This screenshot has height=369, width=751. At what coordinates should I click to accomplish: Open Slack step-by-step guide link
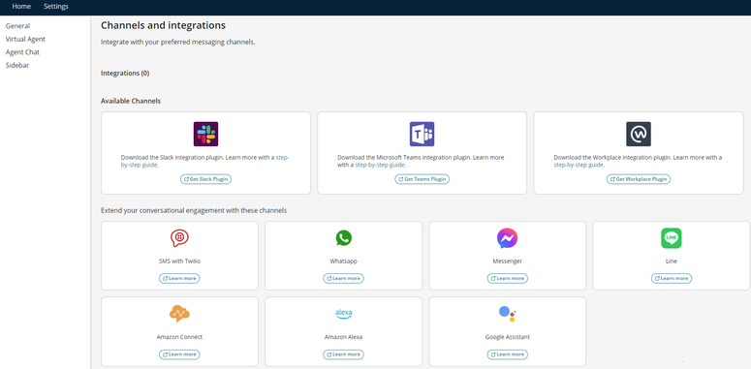[205, 161]
